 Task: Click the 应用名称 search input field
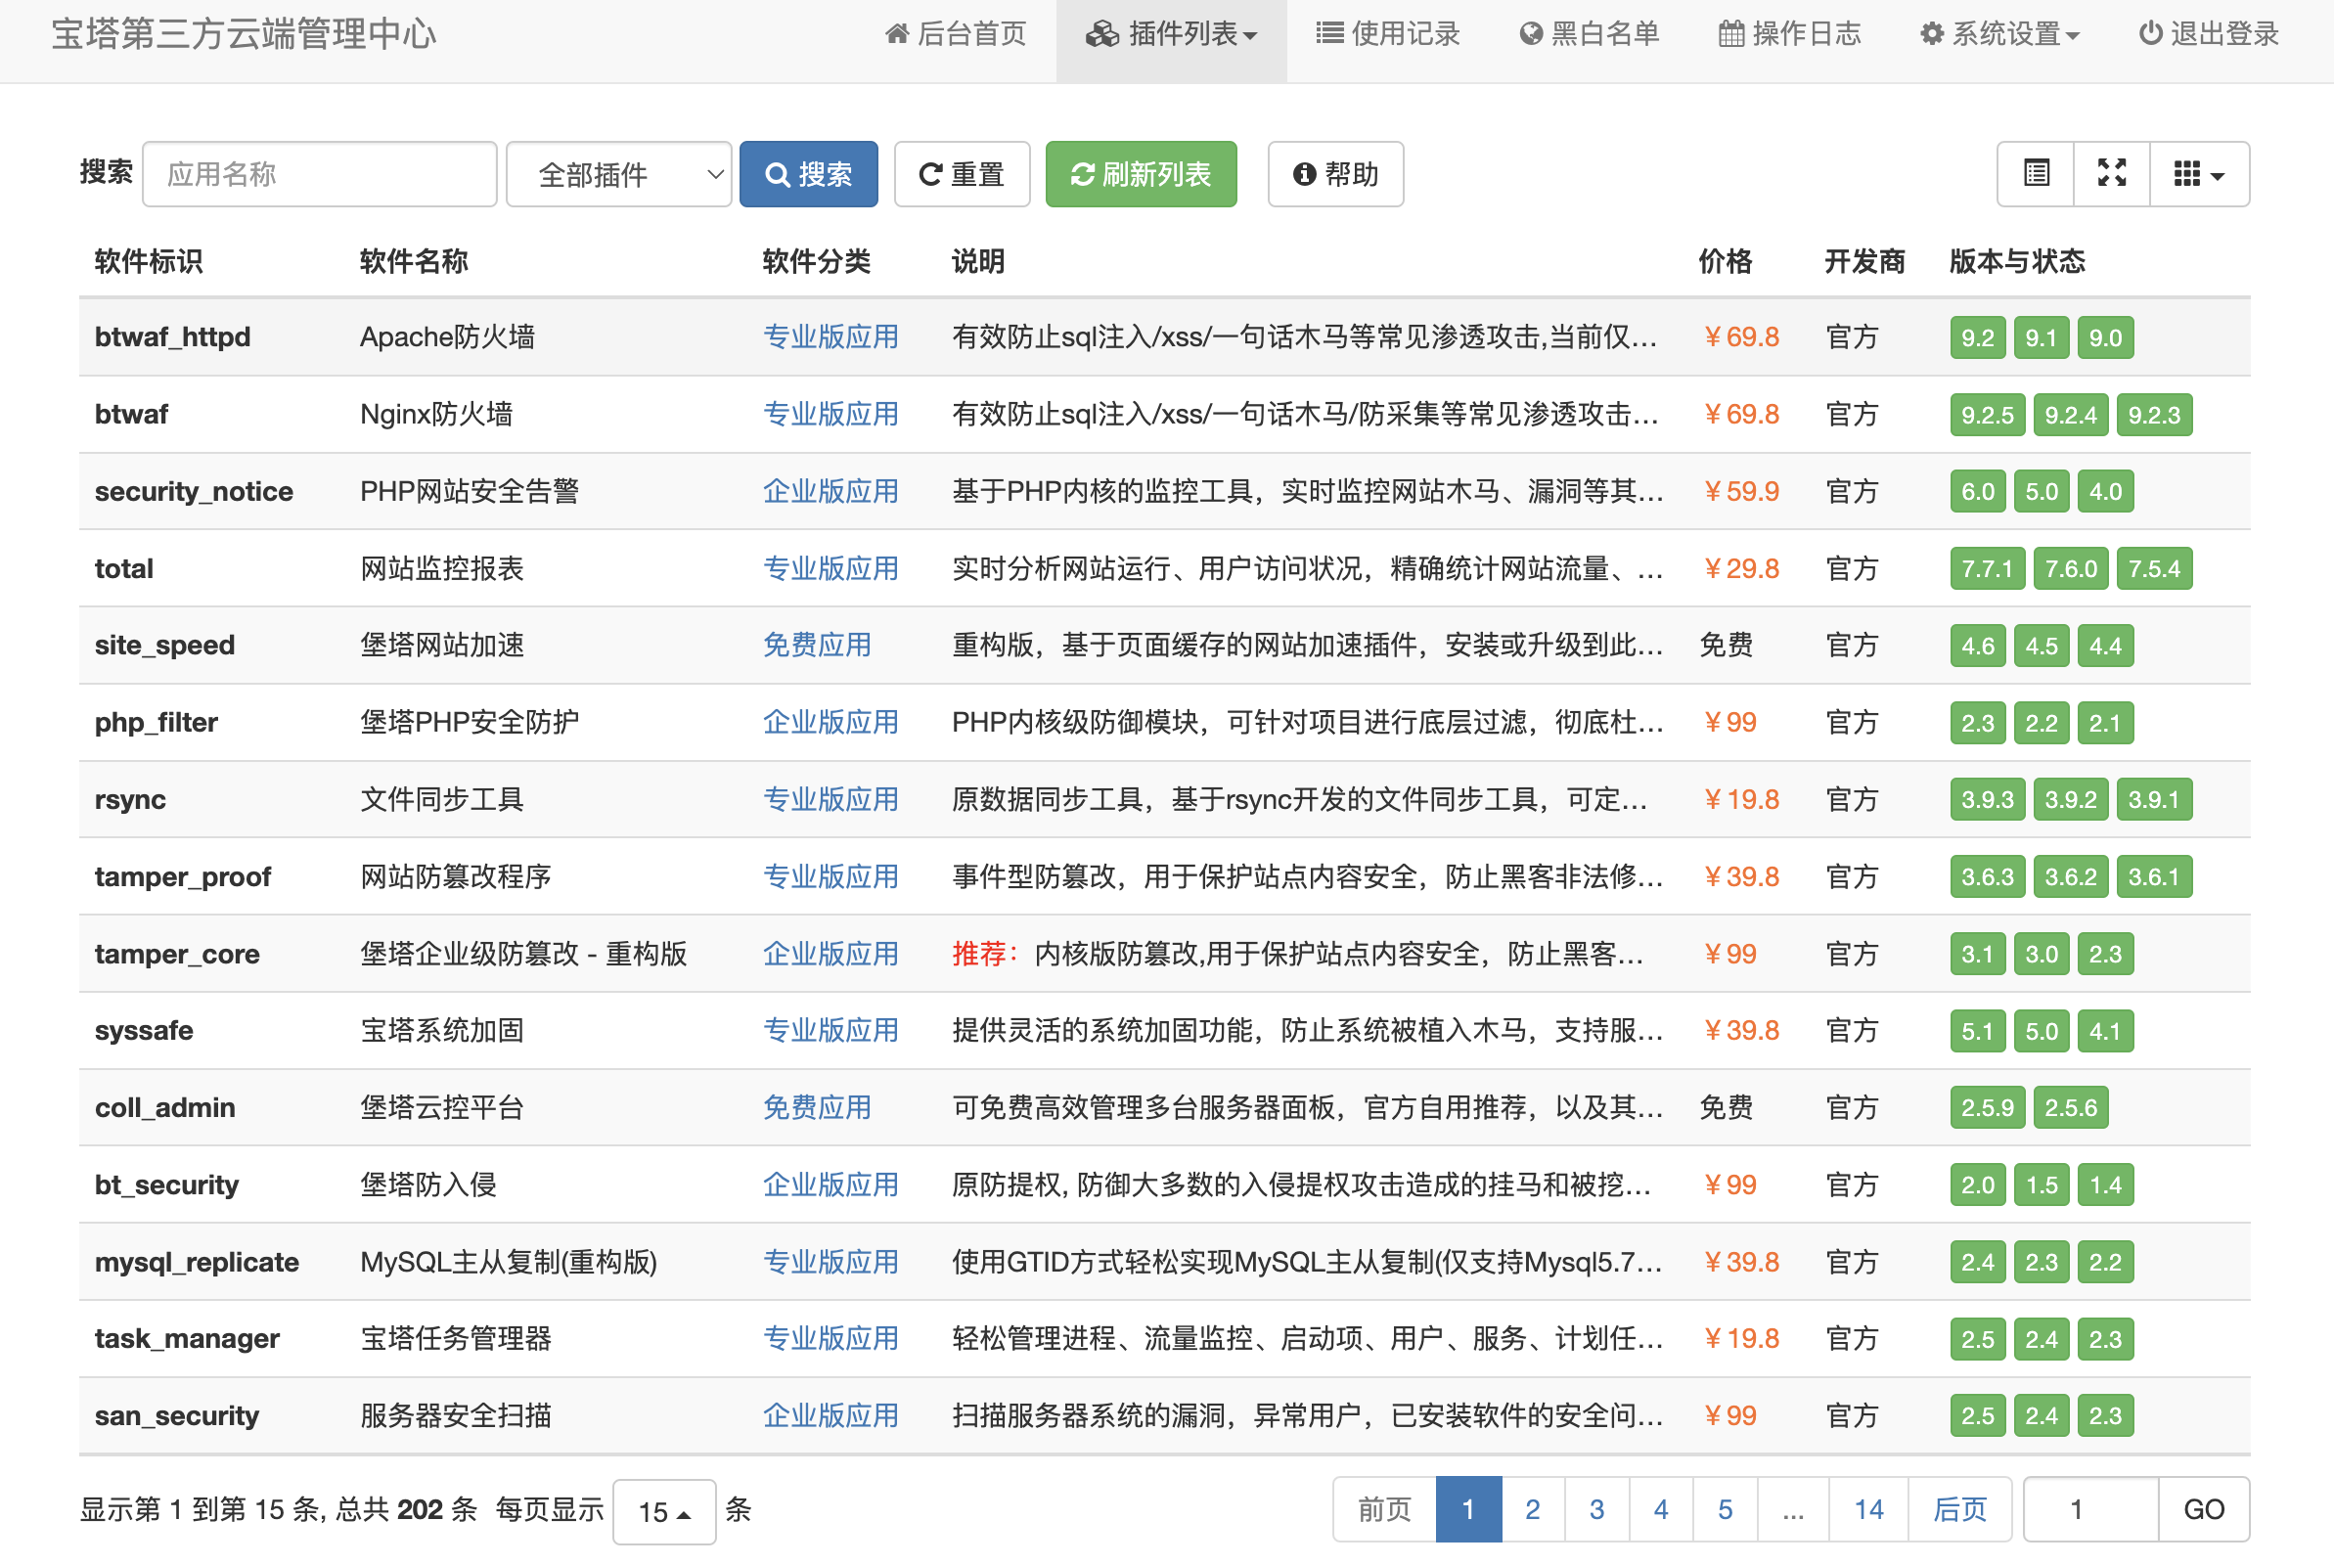click(x=320, y=174)
